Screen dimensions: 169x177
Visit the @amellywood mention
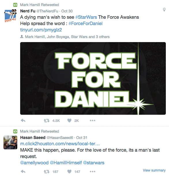click(x=34, y=163)
